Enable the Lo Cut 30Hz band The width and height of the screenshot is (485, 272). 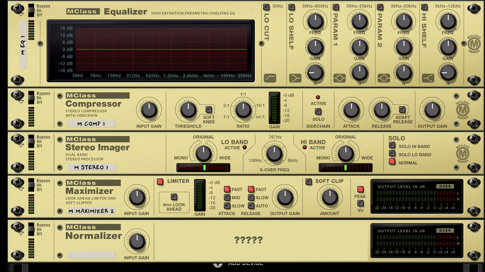click(267, 7)
